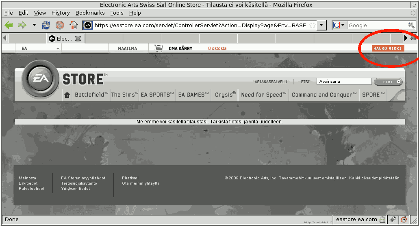
Task: Close the EA Store tab
Action: coord(78,39)
